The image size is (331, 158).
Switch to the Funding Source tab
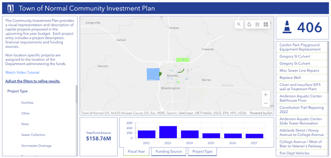pos(169,151)
